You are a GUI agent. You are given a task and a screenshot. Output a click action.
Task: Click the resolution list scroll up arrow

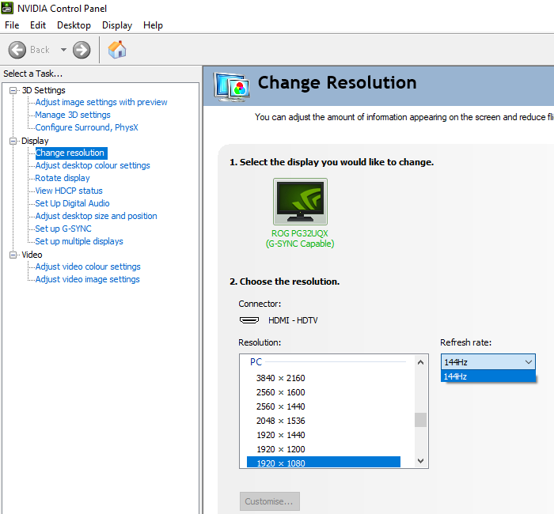pyautogui.click(x=420, y=362)
